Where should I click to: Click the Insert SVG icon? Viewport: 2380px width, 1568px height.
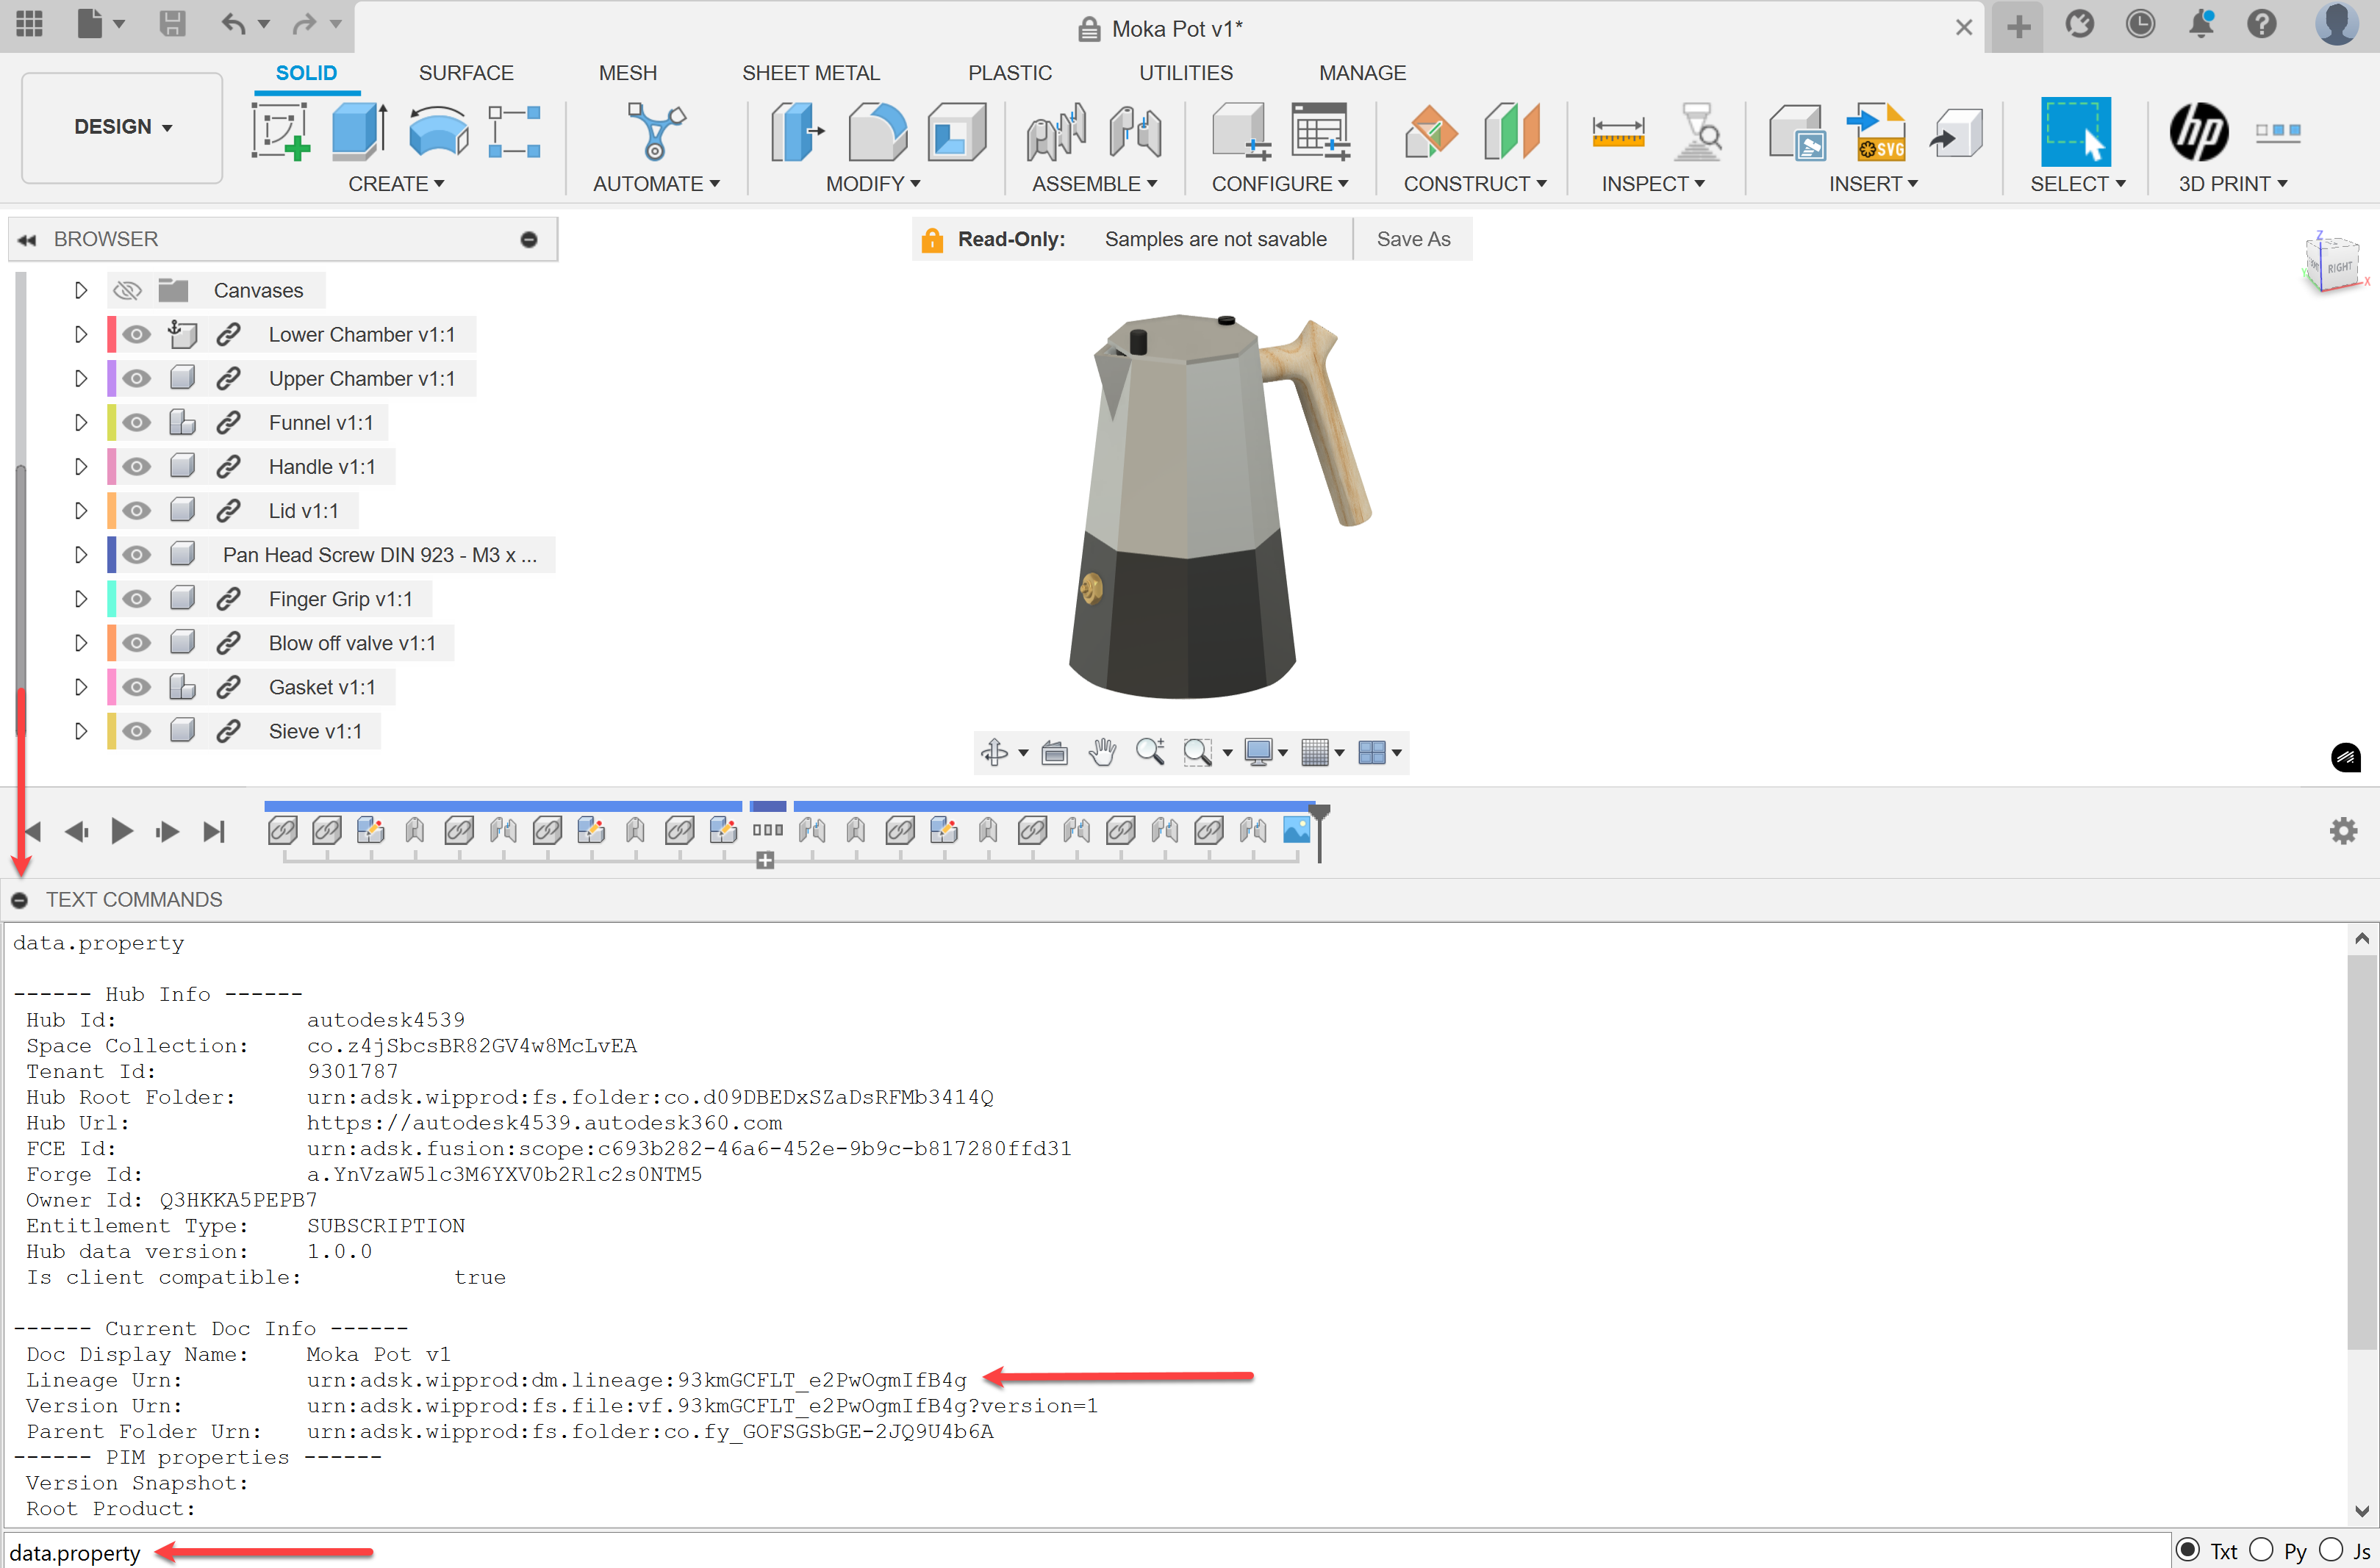coord(1877,131)
